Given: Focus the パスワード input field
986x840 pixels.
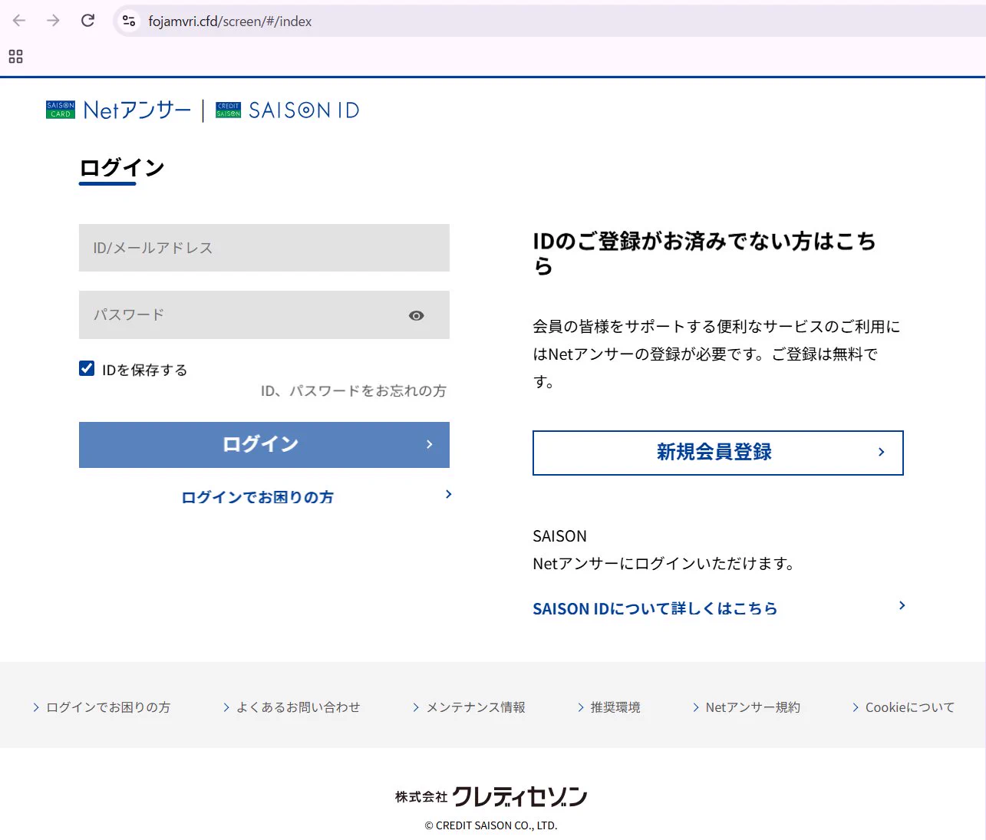Looking at the screenshot, I should click(264, 315).
